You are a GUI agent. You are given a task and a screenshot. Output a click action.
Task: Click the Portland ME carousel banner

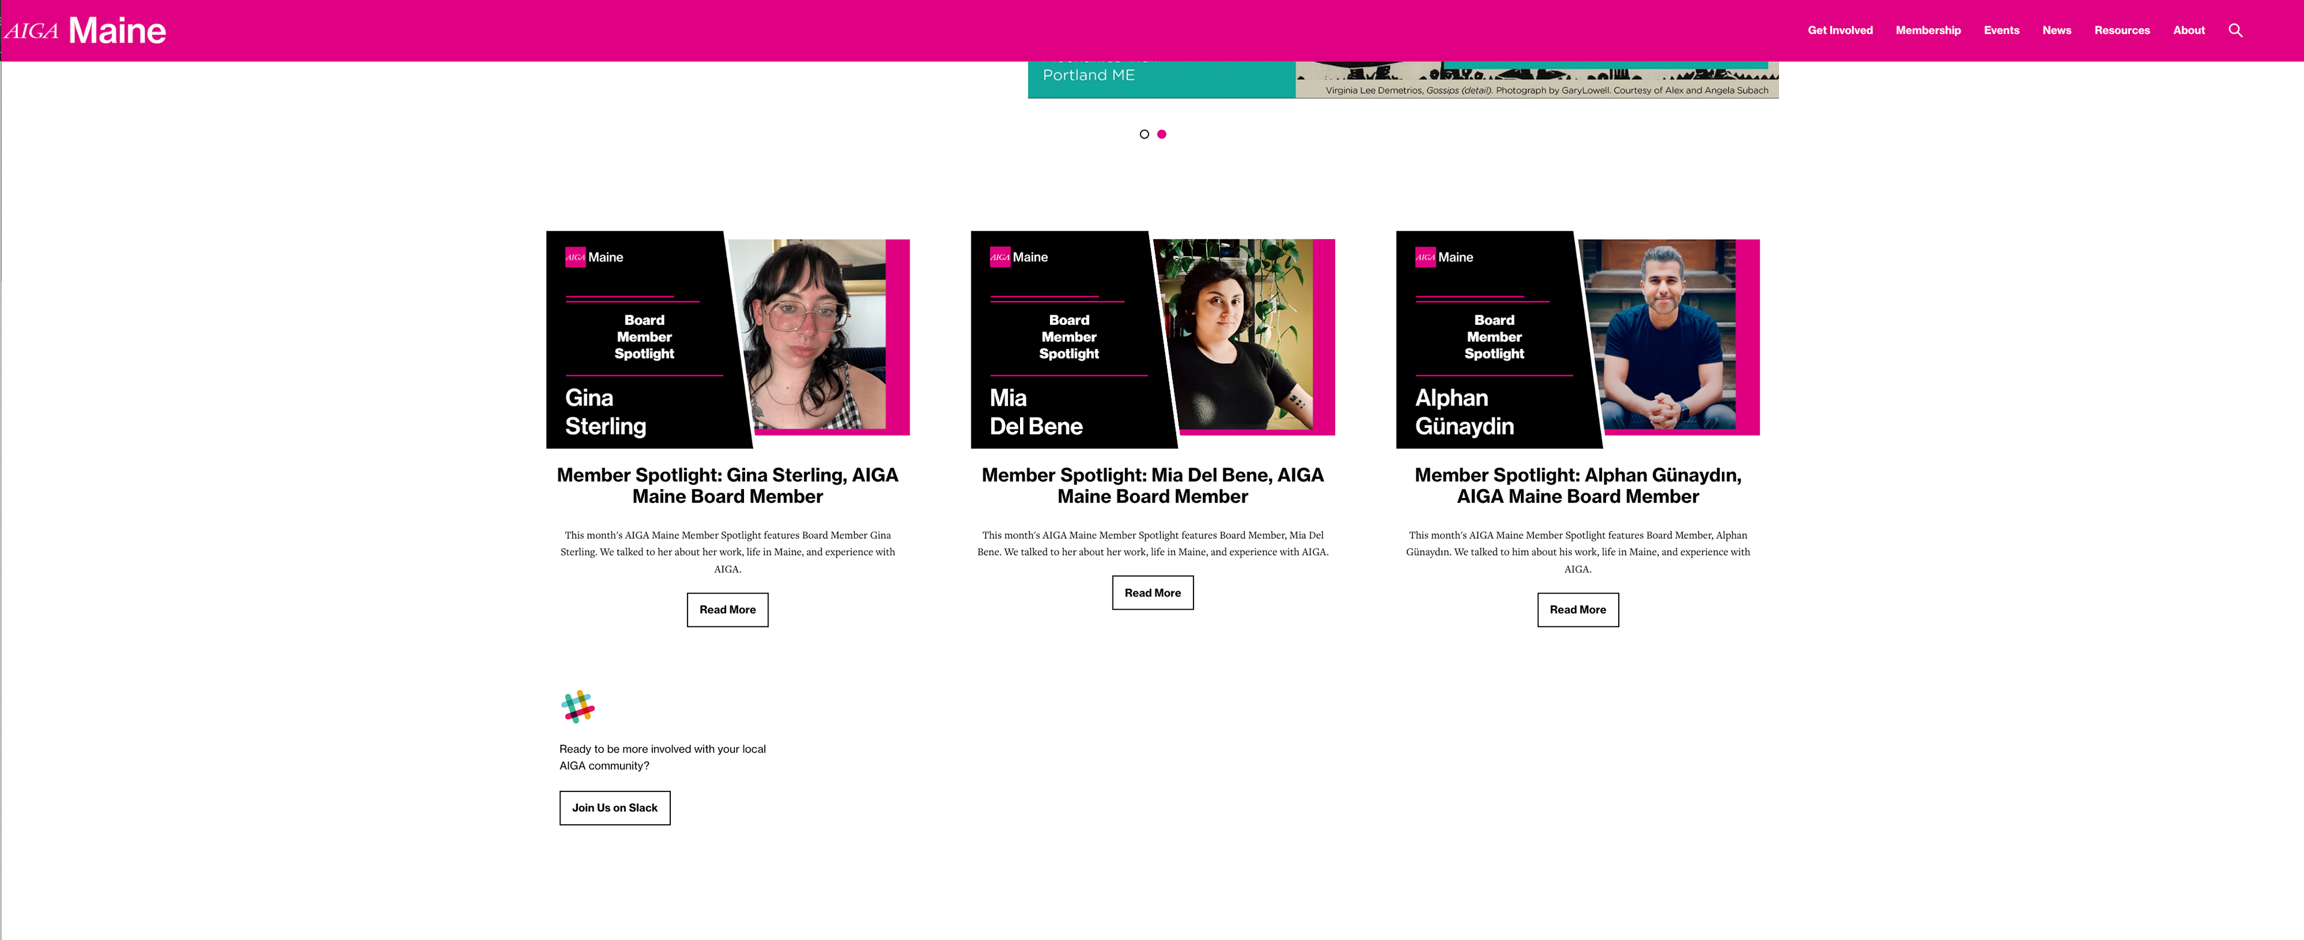[x=1402, y=80]
